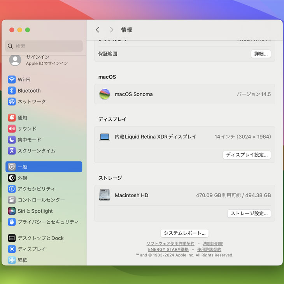284x284 pixels.
Task: Click the バージョン14.5 value
Action: tap(254, 94)
